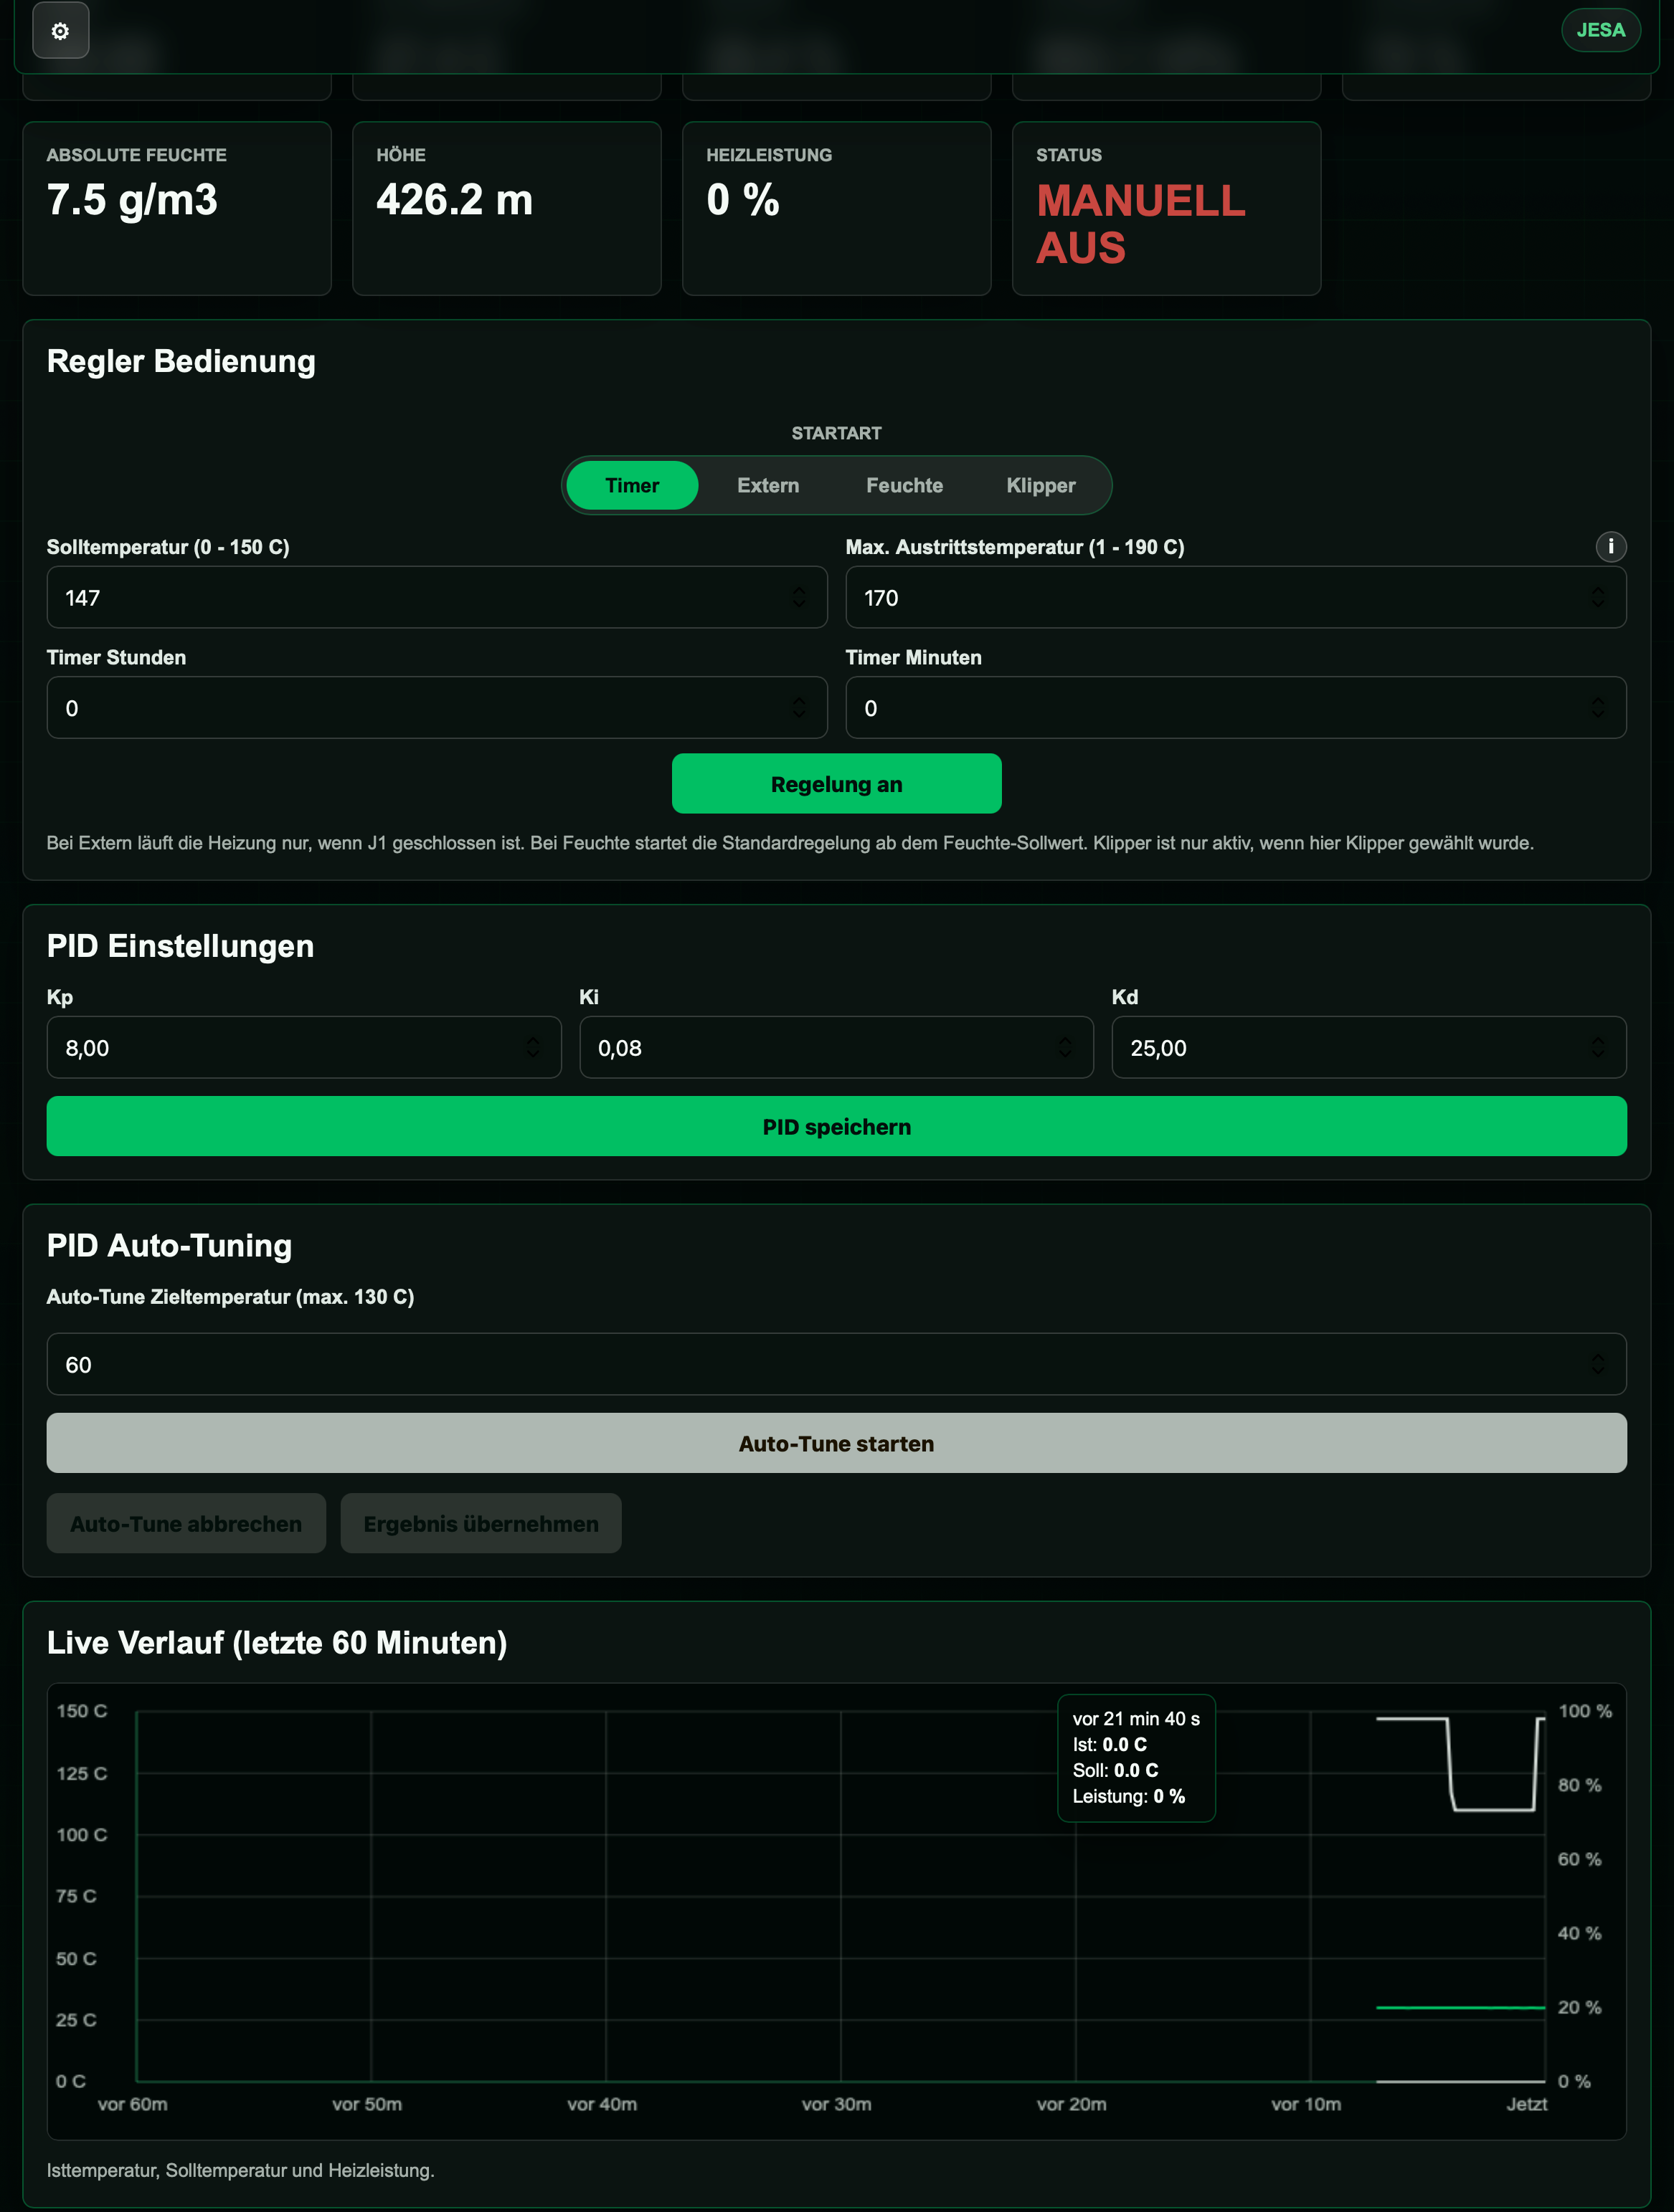
Task: Use the Ki stepper arrows
Action: 1064,1047
